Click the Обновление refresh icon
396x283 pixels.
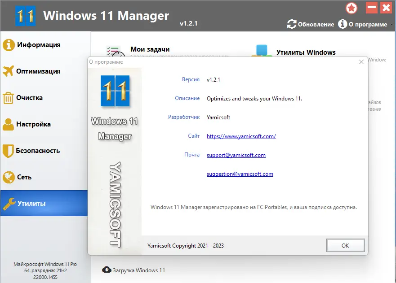pyautogui.click(x=291, y=24)
